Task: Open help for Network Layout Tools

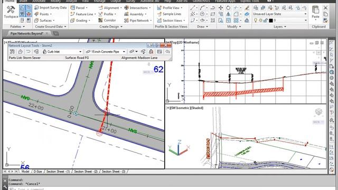Action: click(x=157, y=45)
